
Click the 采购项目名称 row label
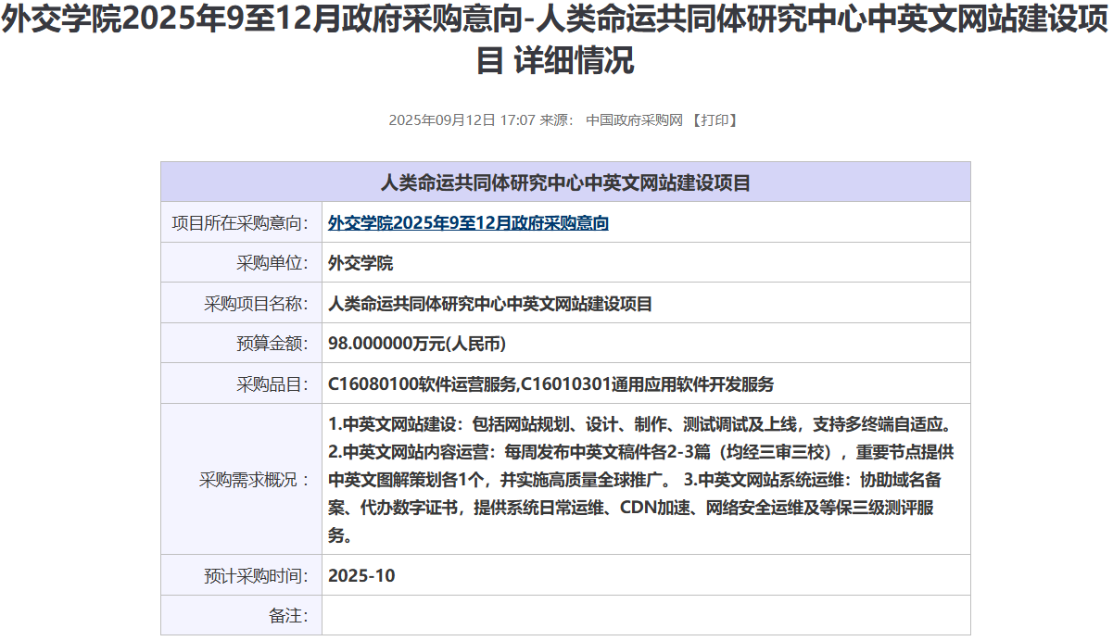tap(256, 304)
